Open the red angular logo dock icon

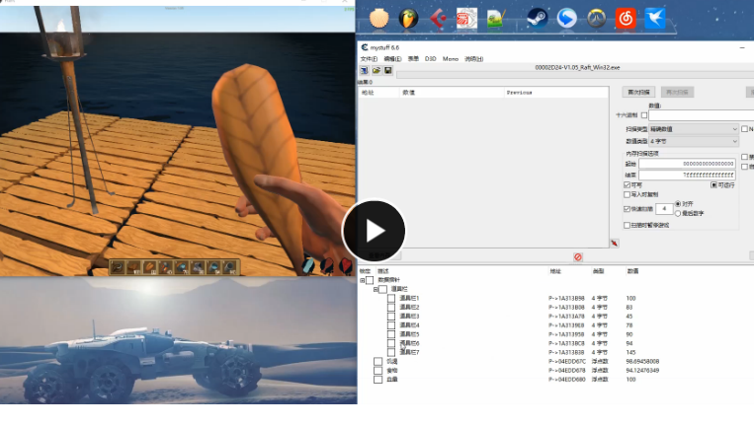pyautogui.click(x=438, y=19)
